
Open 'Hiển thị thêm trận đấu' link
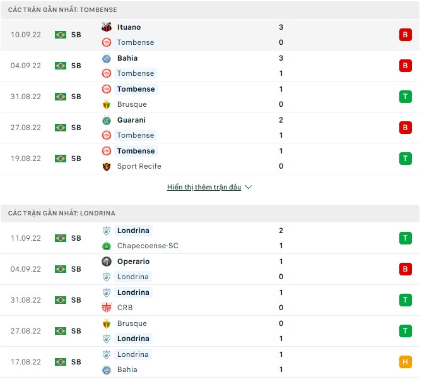204,188
